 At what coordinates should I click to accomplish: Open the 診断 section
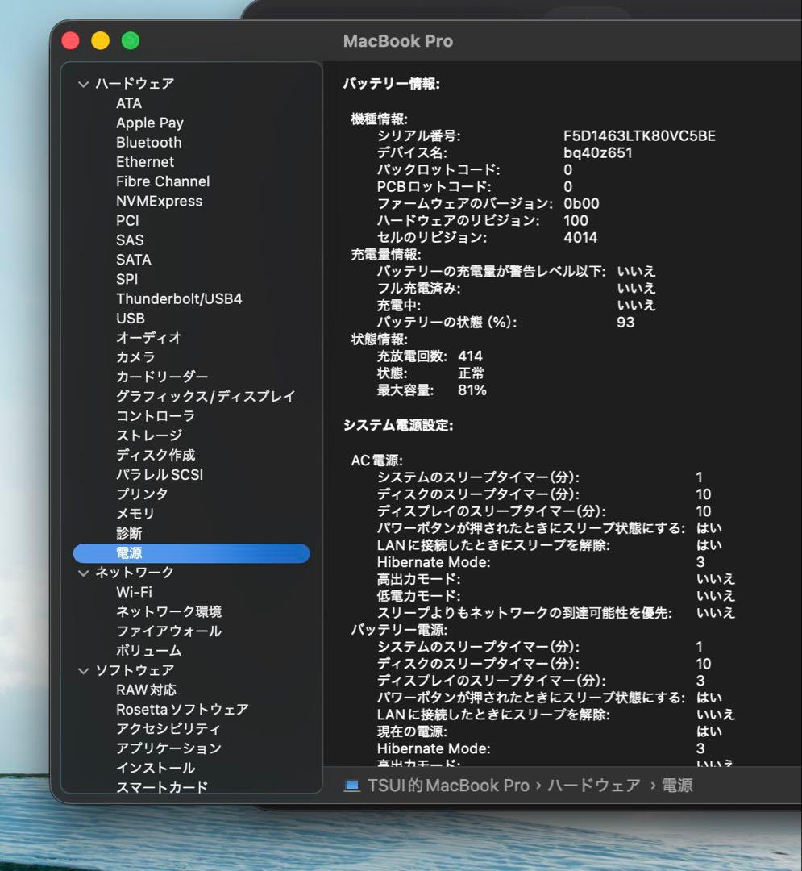[x=131, y=533]
